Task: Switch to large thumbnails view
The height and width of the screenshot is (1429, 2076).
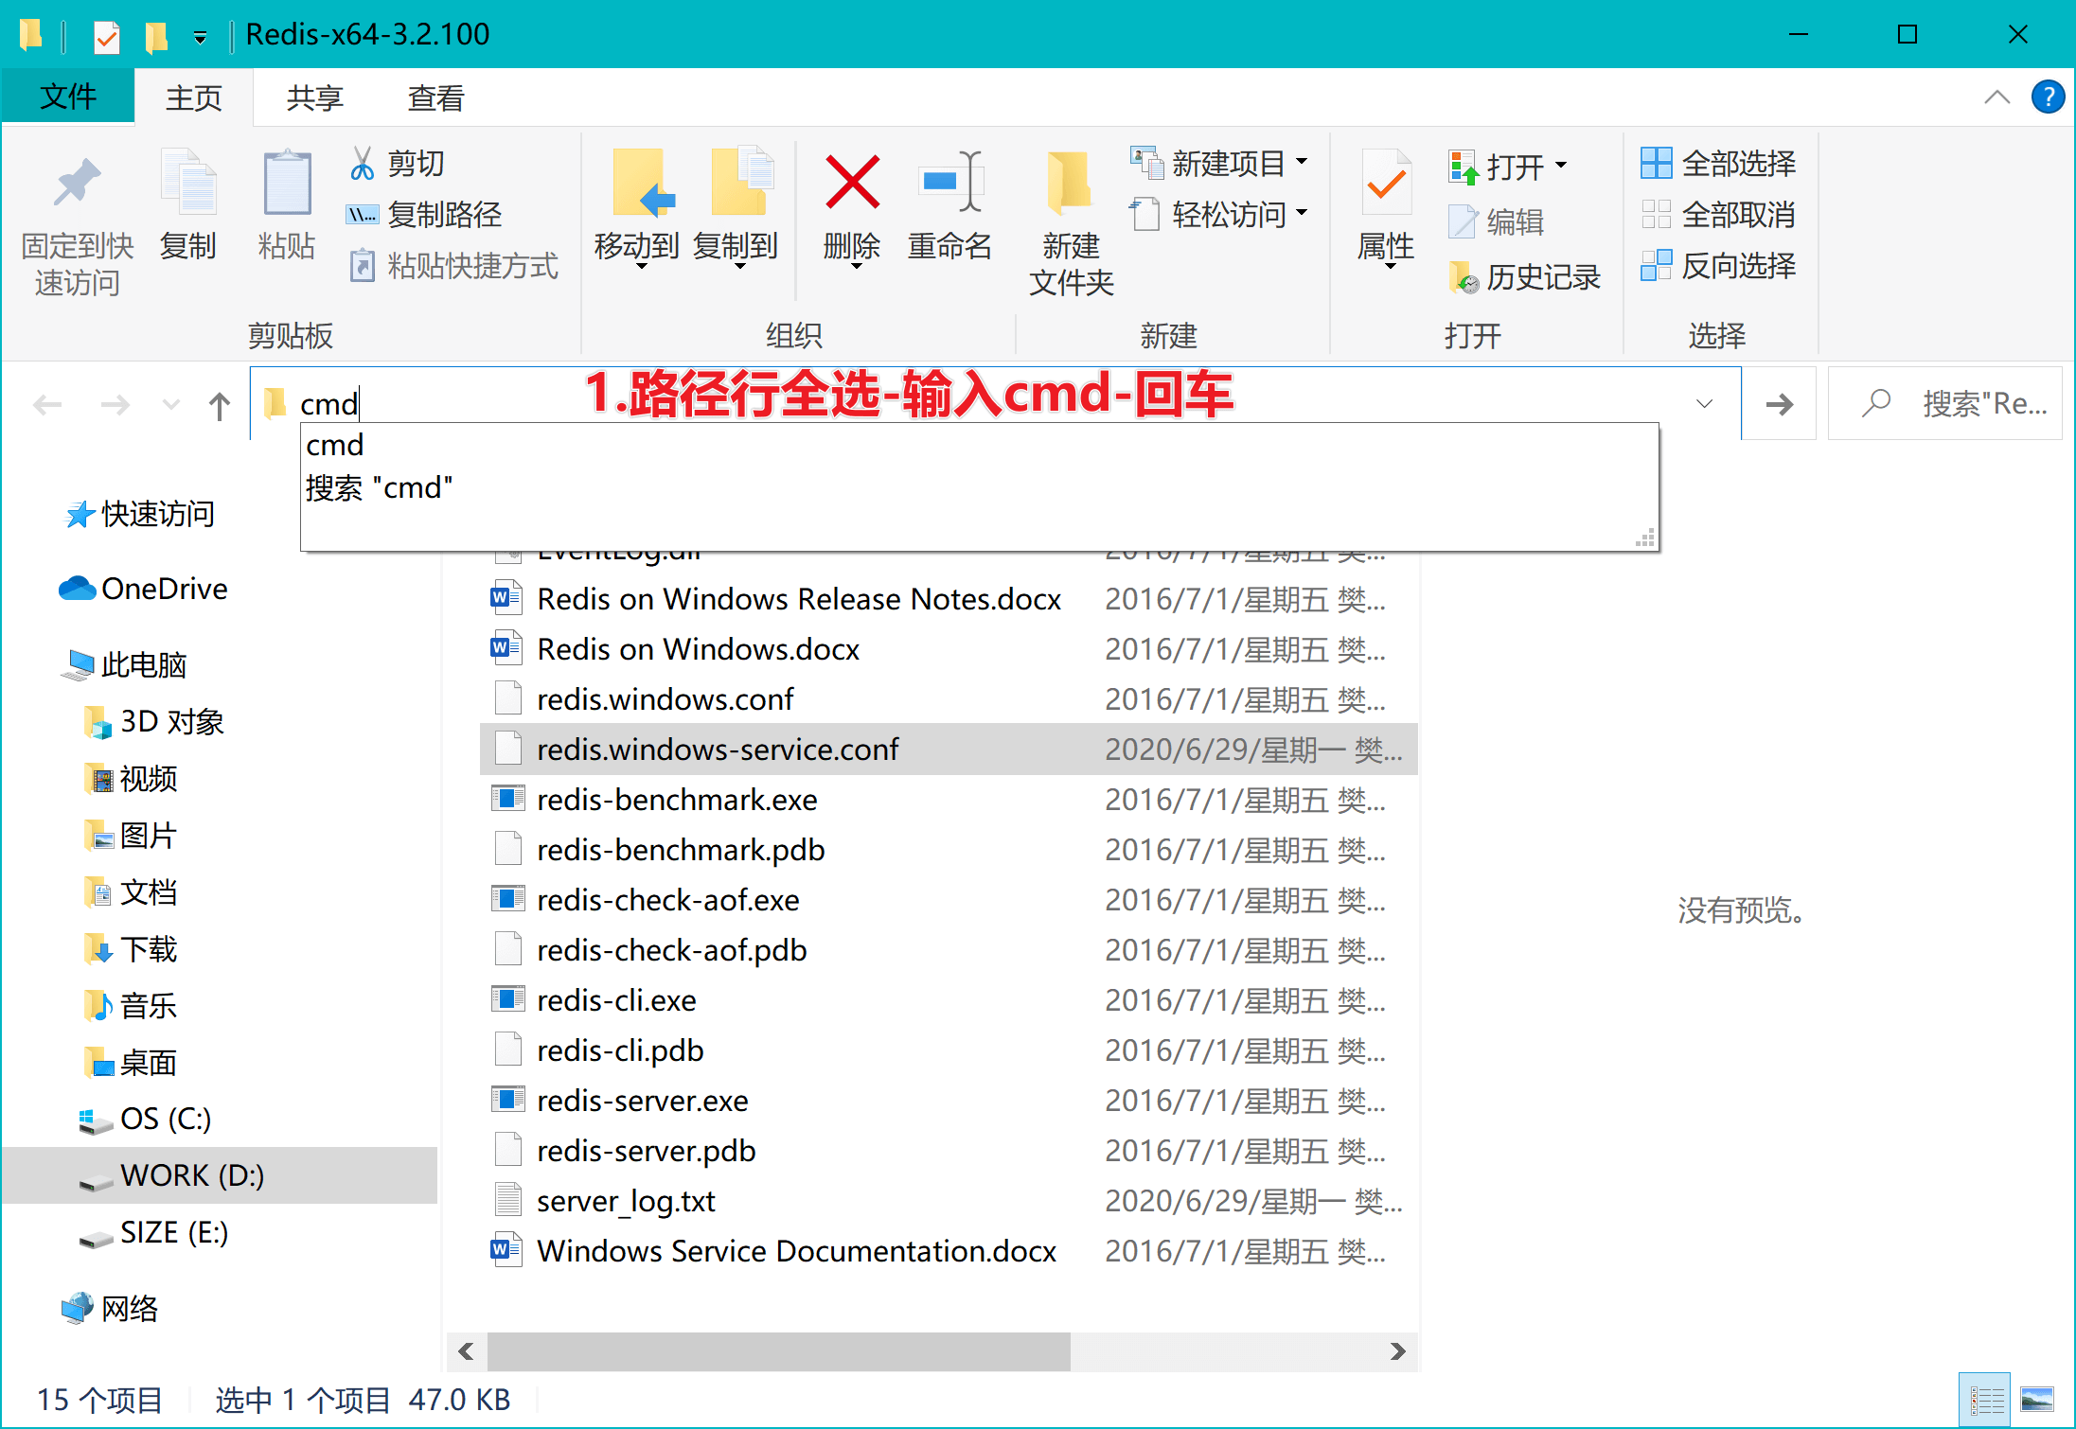Action: [2037, 1399]
